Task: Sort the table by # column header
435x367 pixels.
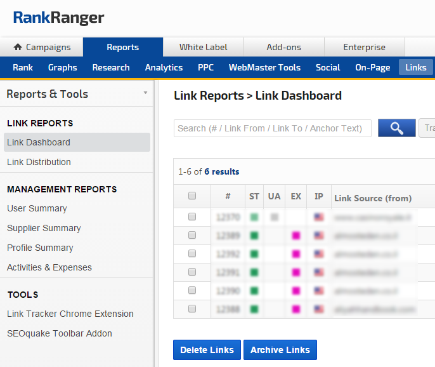Action: coord(228,197)
